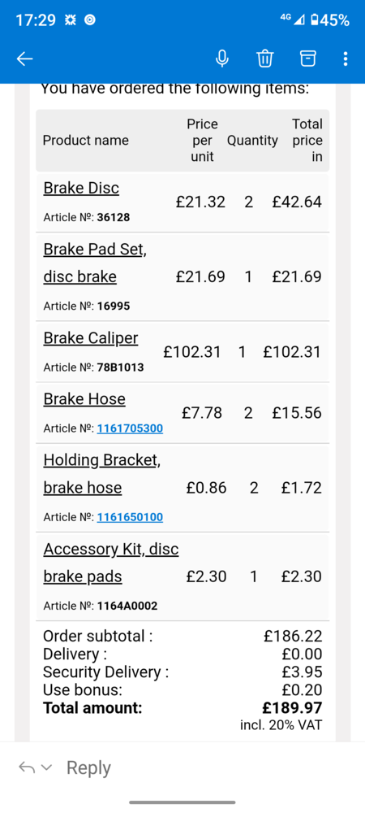Open article number 1161705300 link
Viewport: 365px width, 813px height.
[x=130, y=428]
